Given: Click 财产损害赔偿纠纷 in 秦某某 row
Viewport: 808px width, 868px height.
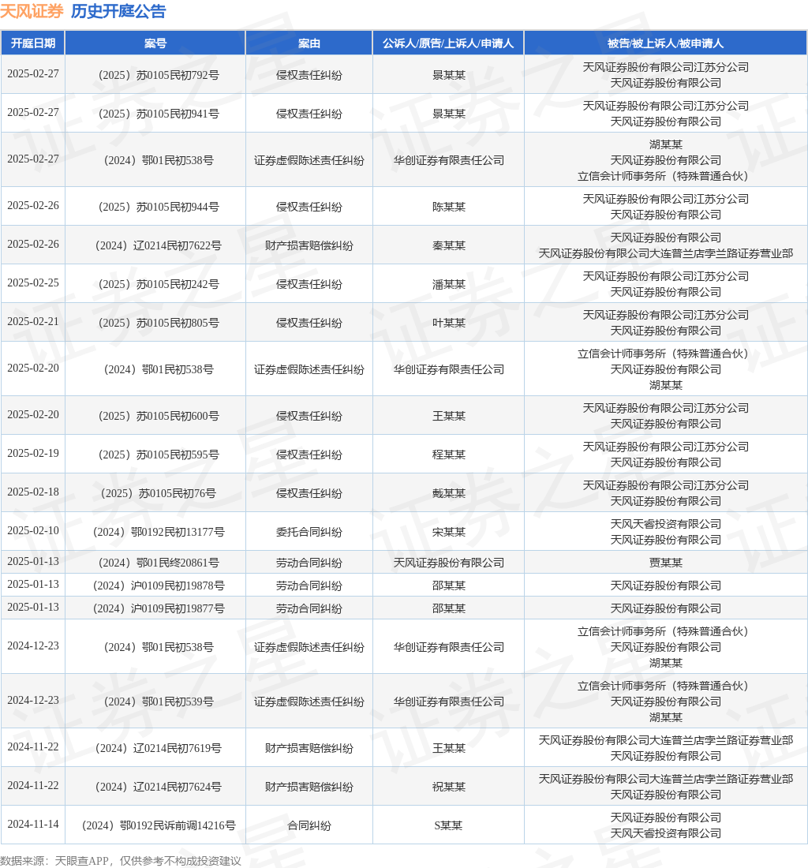Looking at the screenshot, I should (x=309, y=245).
